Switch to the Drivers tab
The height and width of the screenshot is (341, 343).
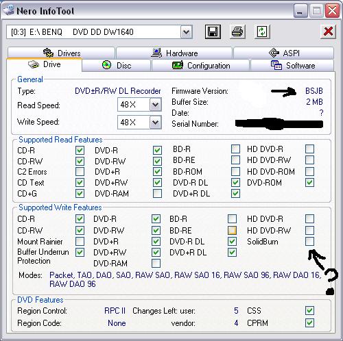(61, 53)
